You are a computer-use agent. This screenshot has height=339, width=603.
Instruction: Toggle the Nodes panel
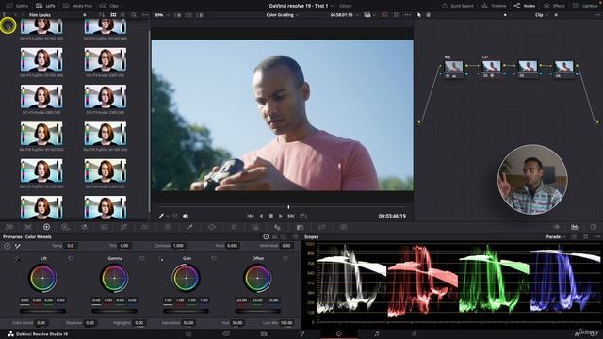(x=524, y=6)
